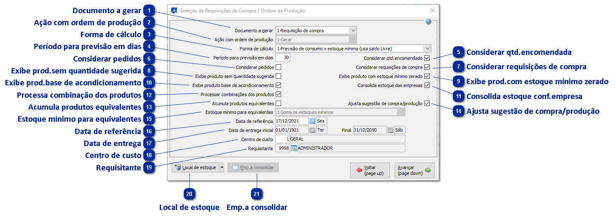Screen dimensions: 615x219
Task: Click the application icon in the title bar
Action: [x=174, y=11]
